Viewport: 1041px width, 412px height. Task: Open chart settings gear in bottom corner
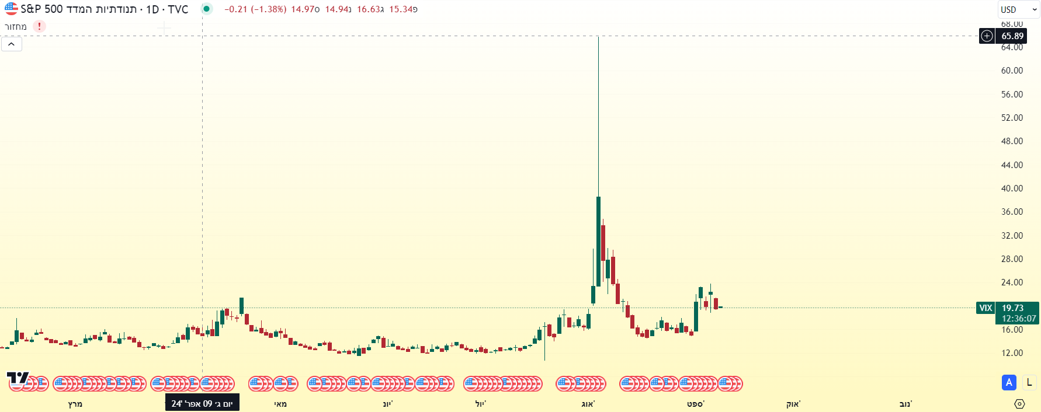pyautogui.click(x=1019, y=404)
